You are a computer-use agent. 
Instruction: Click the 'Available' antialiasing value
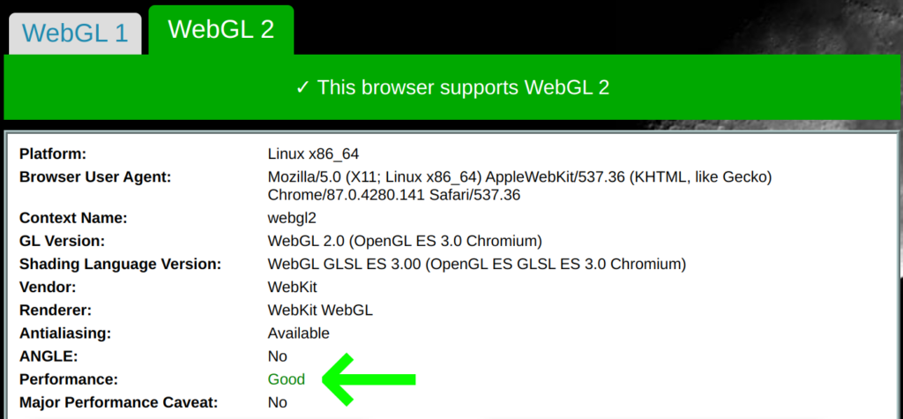(298, 333)
